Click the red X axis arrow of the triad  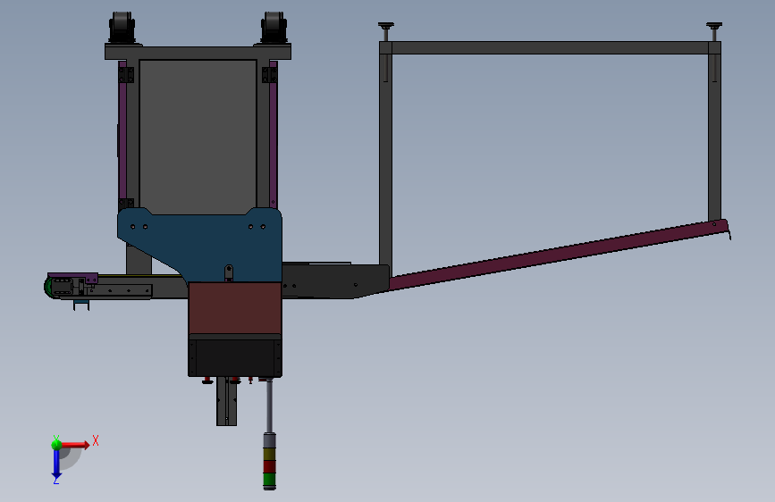(x=77, y=445)
